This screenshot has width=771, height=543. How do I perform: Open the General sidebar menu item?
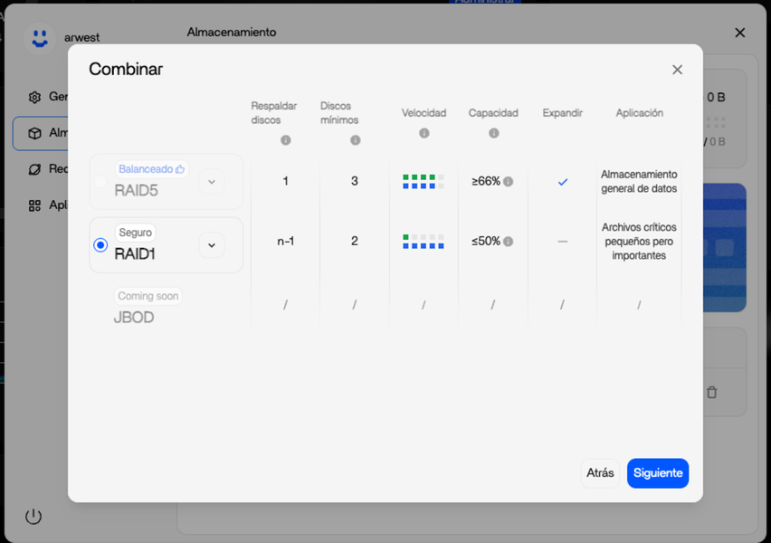point(40,97)
